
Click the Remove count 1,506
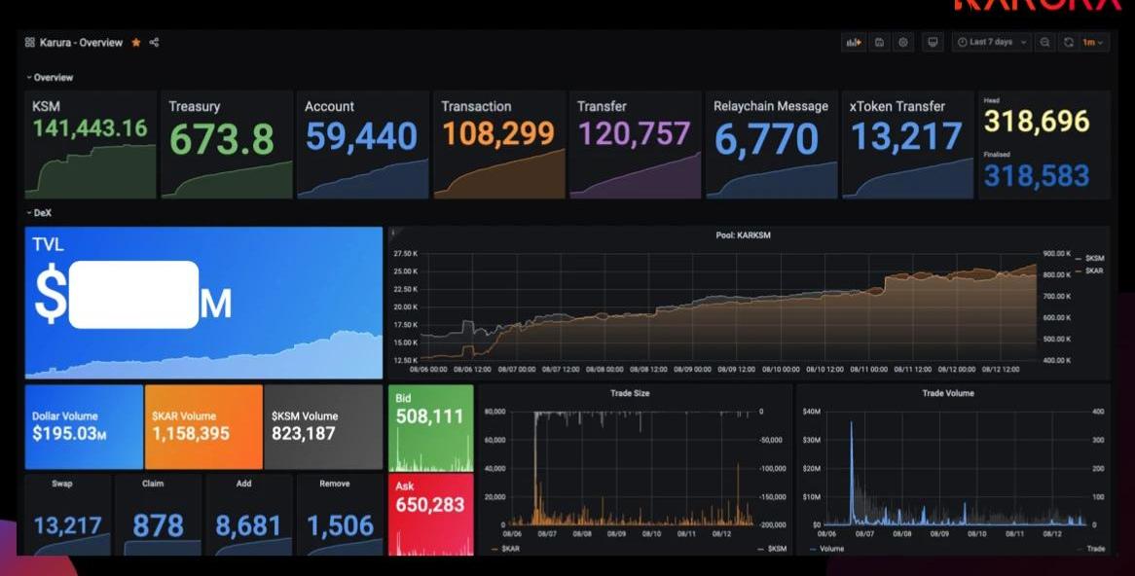point(341,526)
